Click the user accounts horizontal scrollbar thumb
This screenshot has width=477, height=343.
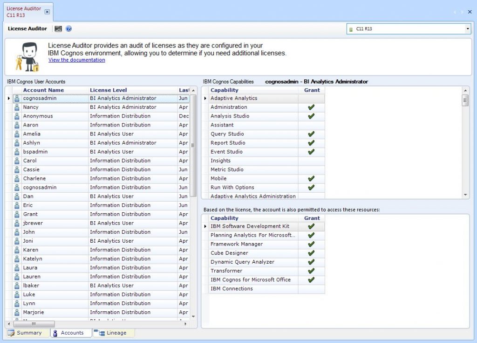tap(34, 324)
